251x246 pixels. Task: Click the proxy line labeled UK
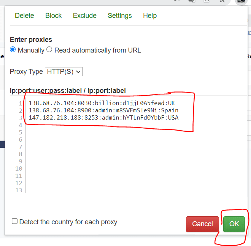102,103
